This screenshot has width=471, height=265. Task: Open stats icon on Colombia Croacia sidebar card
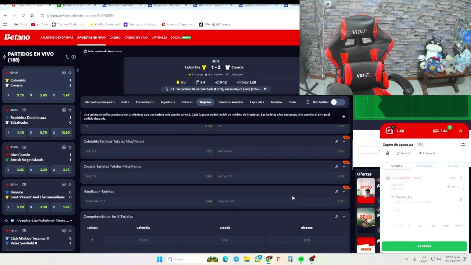point(64,73)
